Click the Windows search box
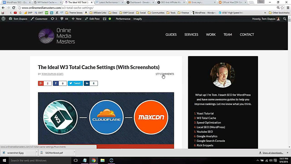Screen dimensions: 291x164 click(40, 160)
